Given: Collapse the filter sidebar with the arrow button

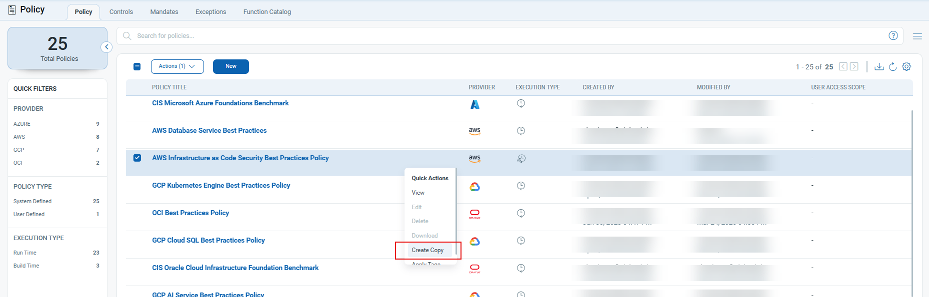Looking at the screenshot, I should tap(106, 47).
